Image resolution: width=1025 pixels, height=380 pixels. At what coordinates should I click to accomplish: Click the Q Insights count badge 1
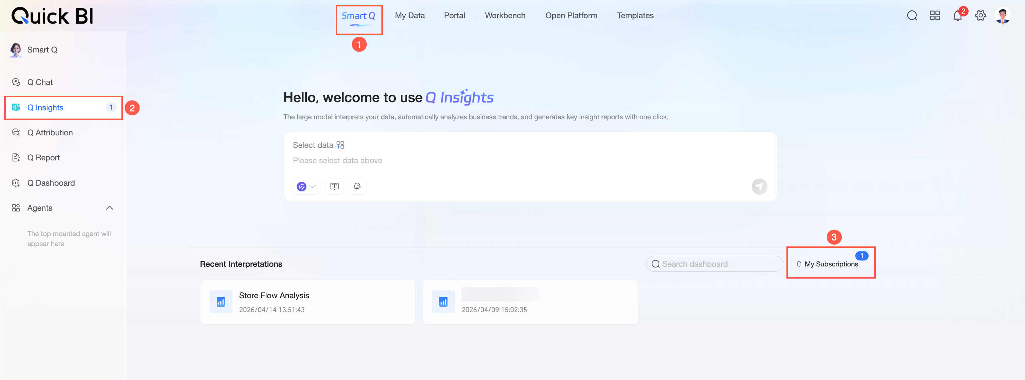(111, 107)
